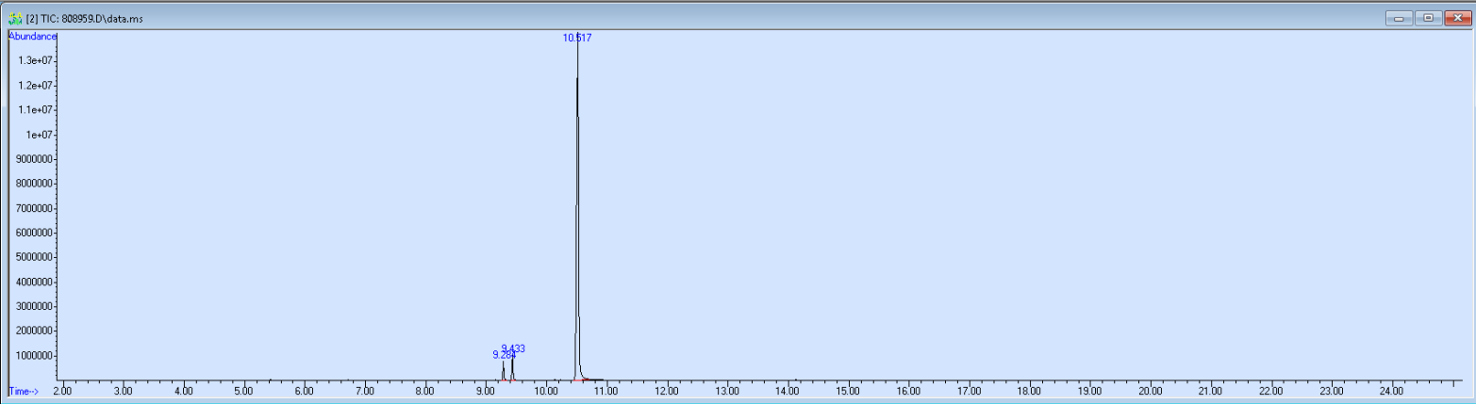Click the Time--> axis label
1476x404 pixels.
(x=24, y=390)
